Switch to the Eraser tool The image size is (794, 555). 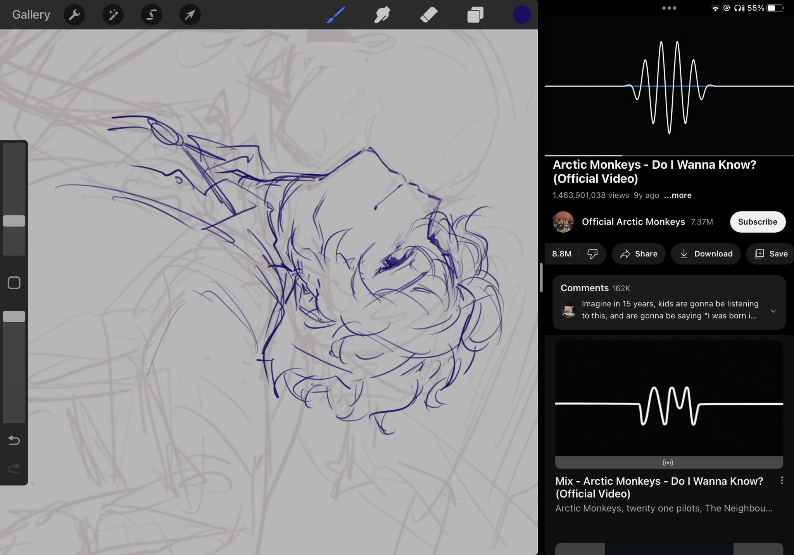click(x=429, y=15)
